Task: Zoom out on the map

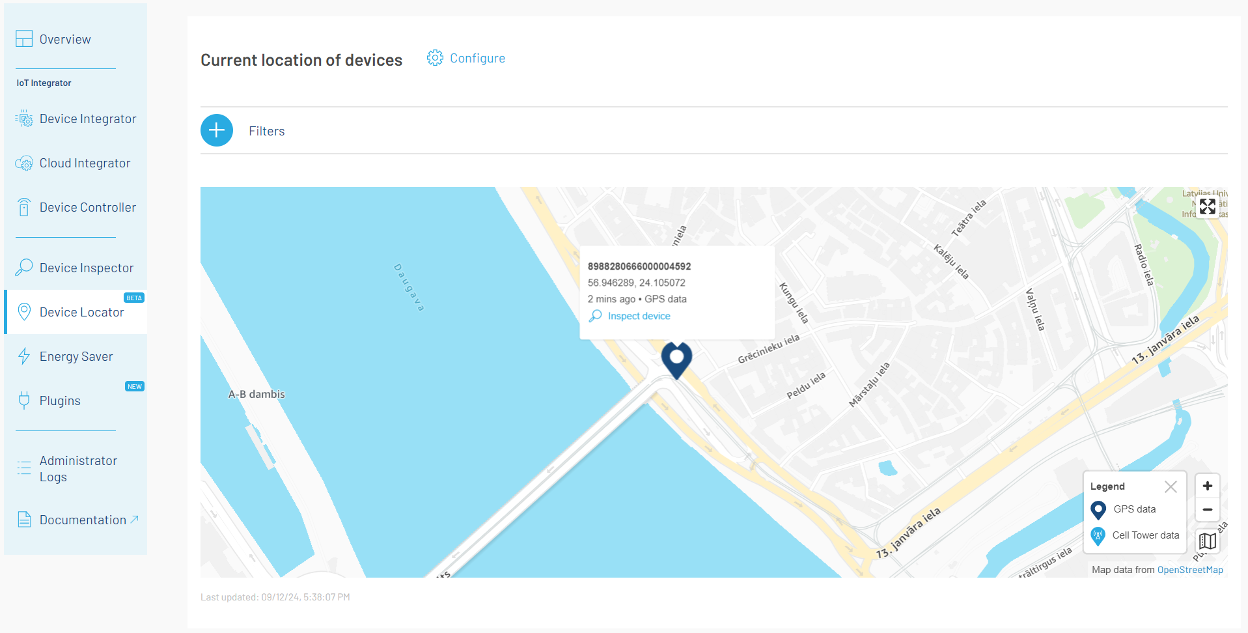Action: click(1207, 509)
